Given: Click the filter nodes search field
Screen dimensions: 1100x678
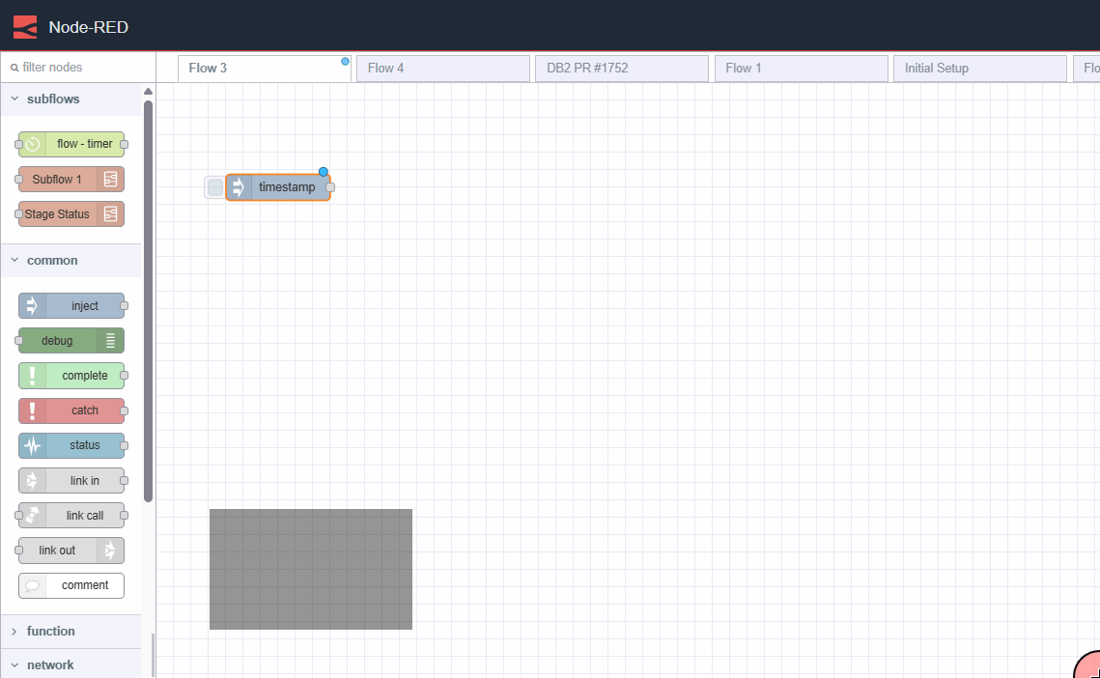Looking at the screenshot, I should (x=77, y=67).
